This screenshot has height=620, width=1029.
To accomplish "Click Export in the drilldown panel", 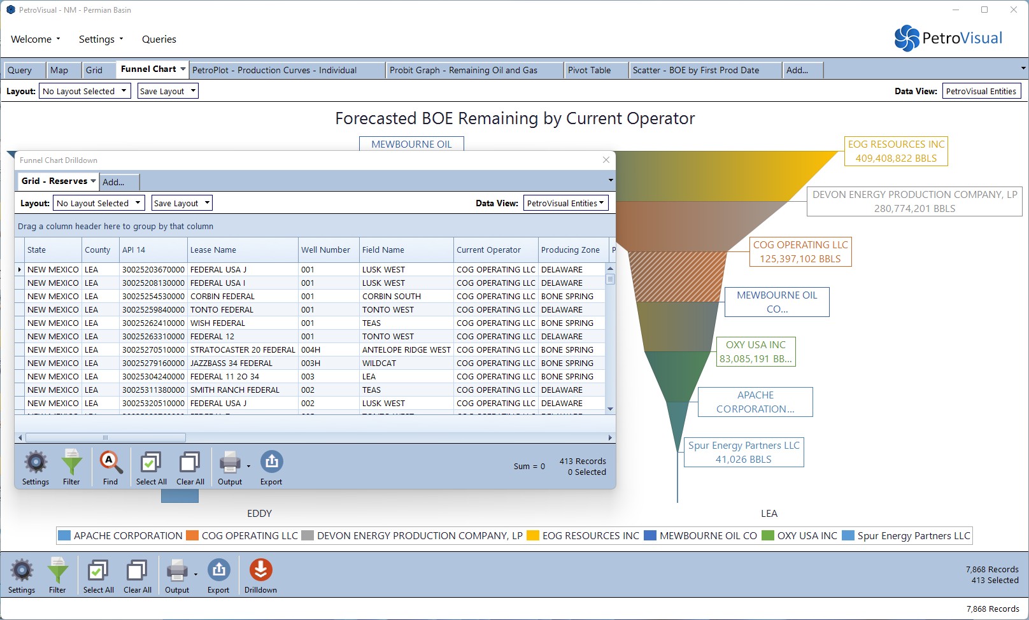I will coord(271,462).
